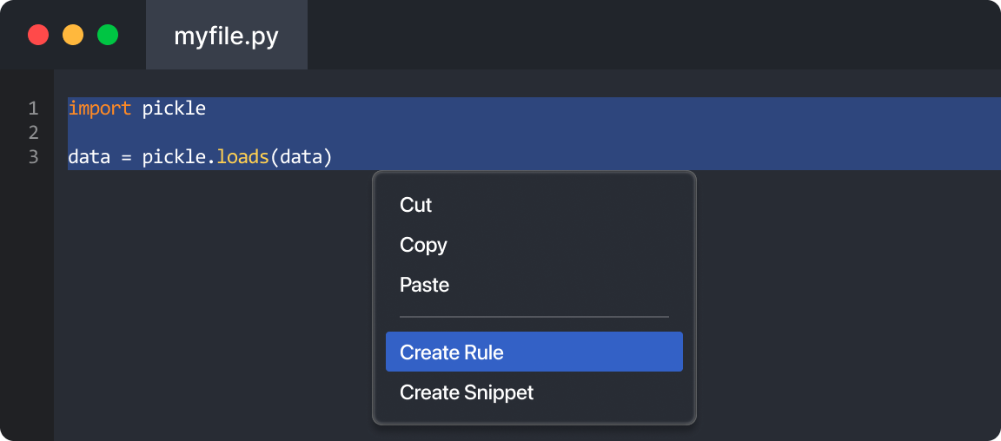The height and width of the screenshot is (441, 1001).
Task: Click the orange import keyword
Action: (99, 109)
